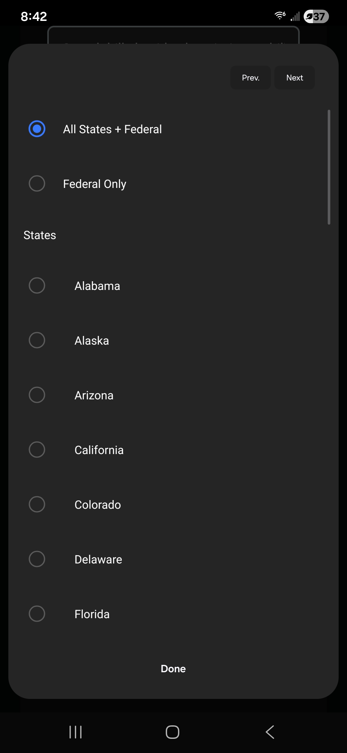Select Florida at the bottom
This screenshot has width=347, height=753.
click(37, 614)
